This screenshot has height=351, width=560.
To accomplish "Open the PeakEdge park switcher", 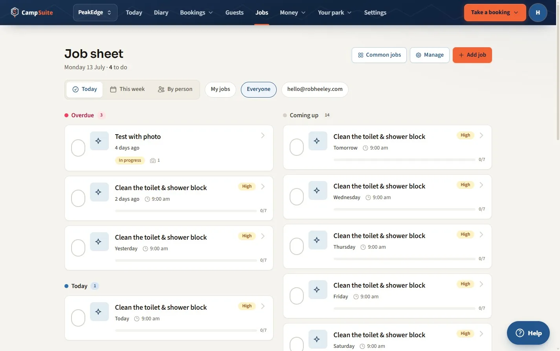I will click(x=95, y=13).
